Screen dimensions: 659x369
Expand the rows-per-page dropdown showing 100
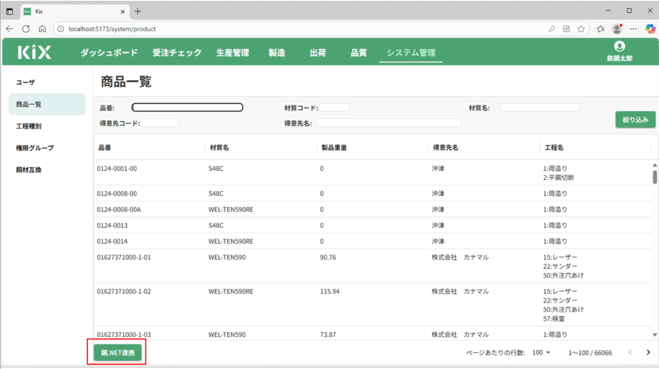click(542, 352)
